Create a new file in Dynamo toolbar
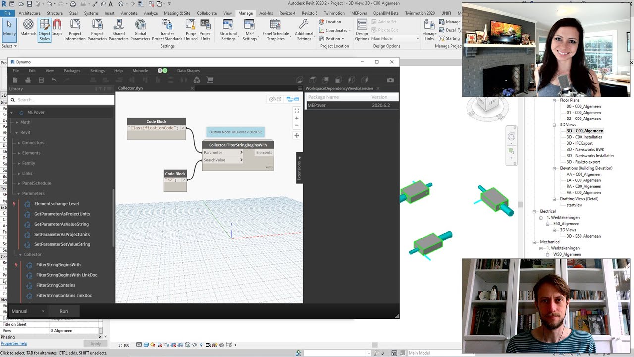The width and height of the screenshot is (634, 357). (x=15, y=80)
